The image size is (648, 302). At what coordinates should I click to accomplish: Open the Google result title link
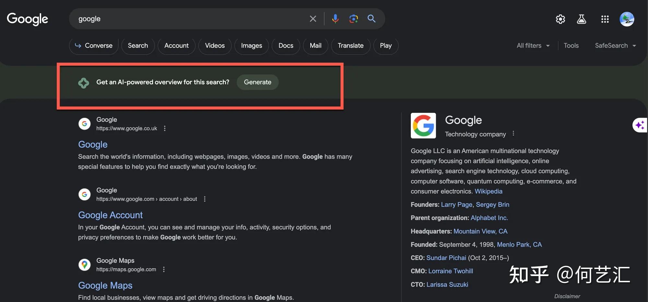pos(93,145)
